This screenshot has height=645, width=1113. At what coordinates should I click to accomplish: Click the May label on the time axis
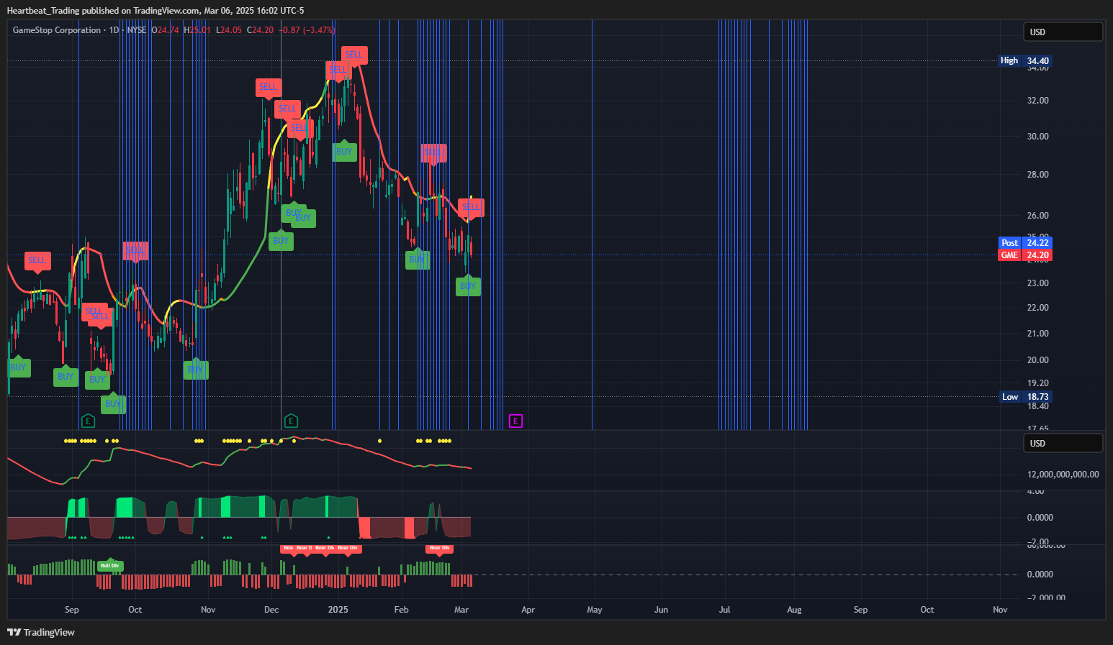(x=595, y=610)
